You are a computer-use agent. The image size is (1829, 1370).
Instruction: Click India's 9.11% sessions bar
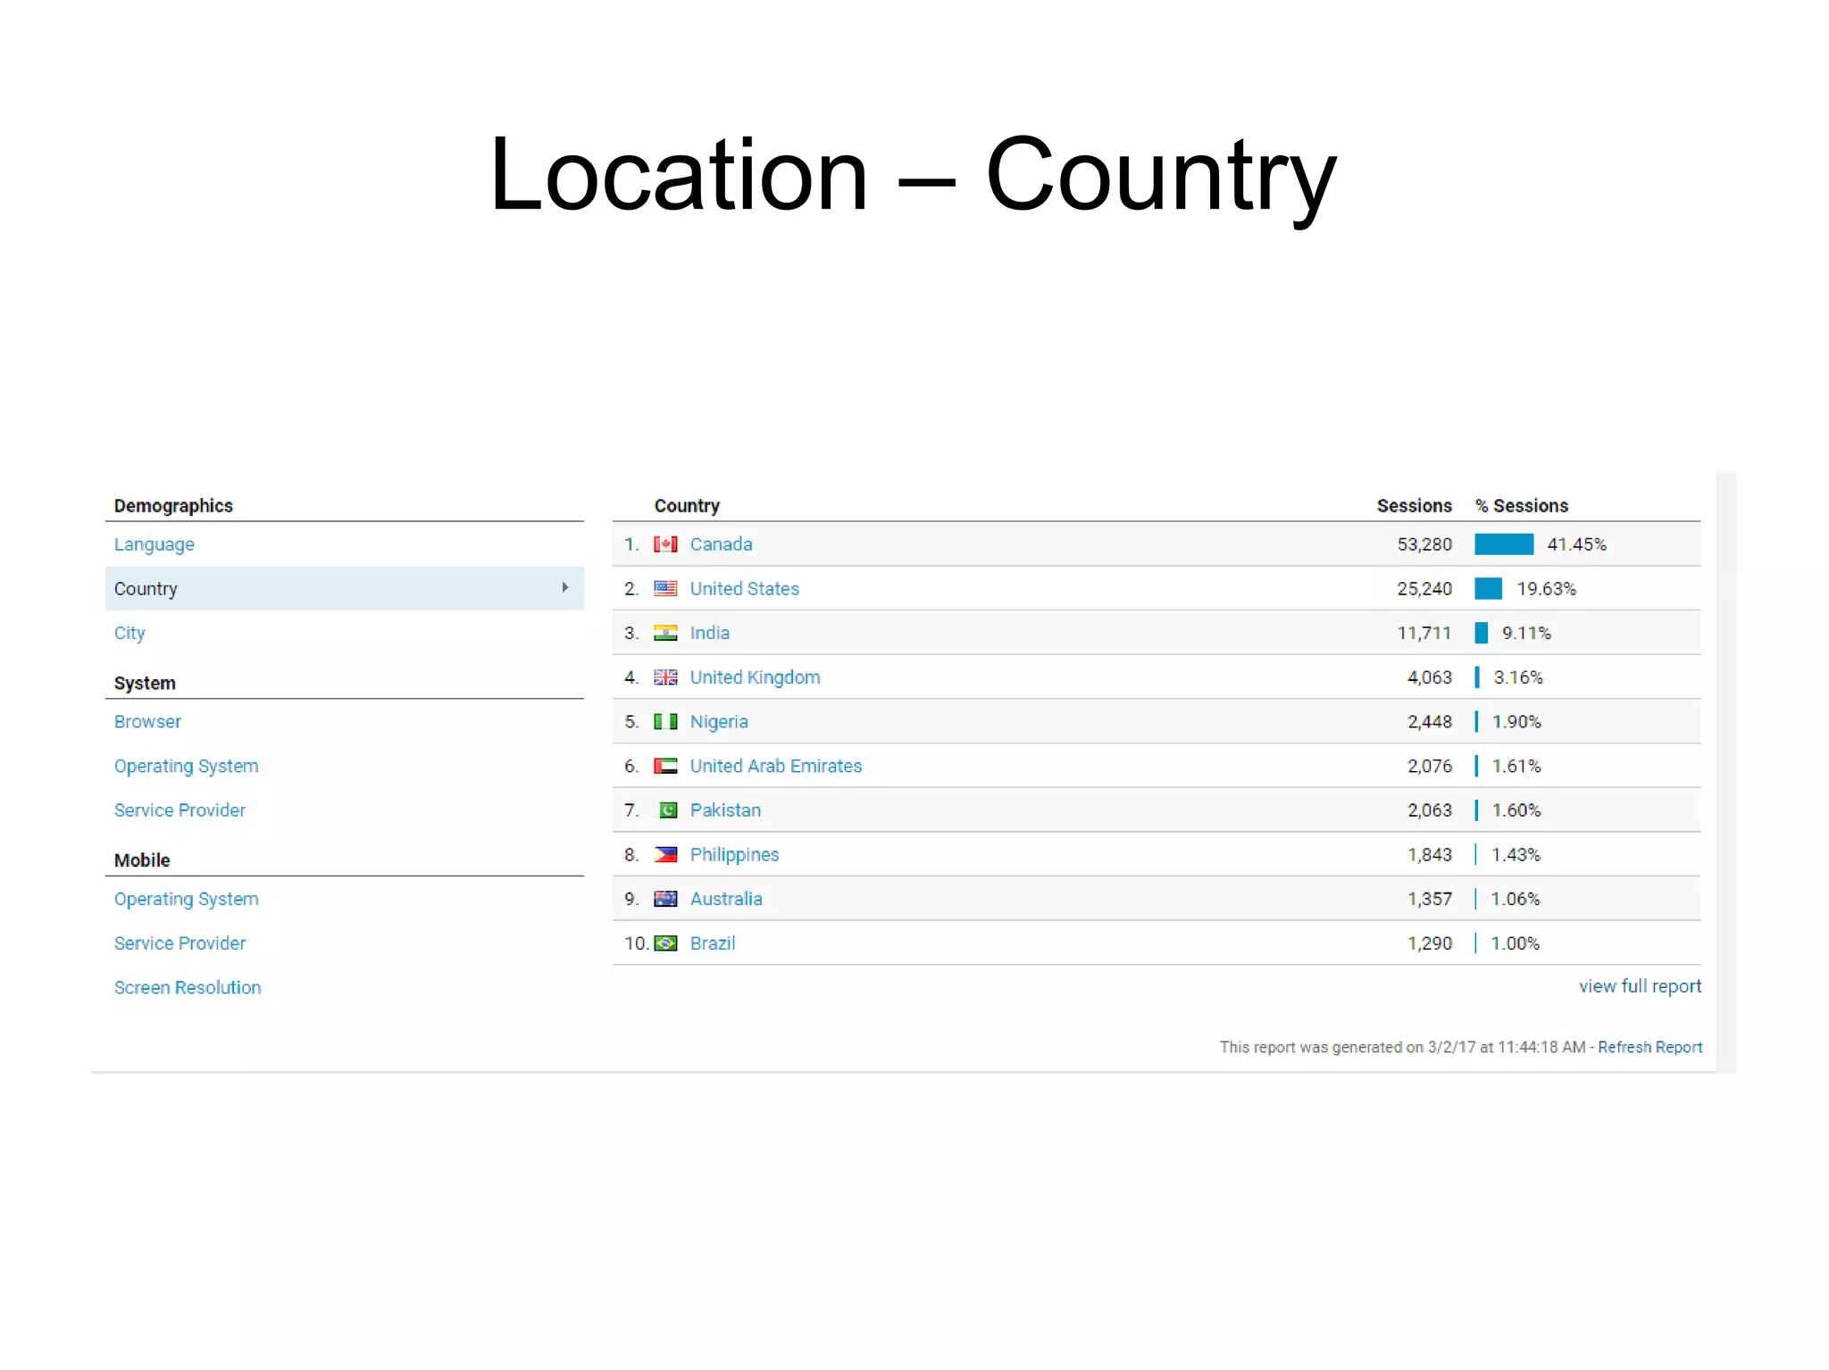tap(1481, 633)
